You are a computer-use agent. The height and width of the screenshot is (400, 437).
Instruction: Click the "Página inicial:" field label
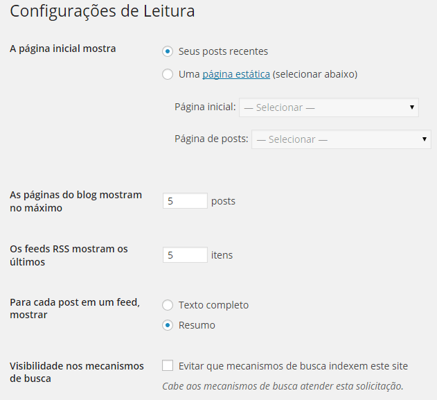205,107
